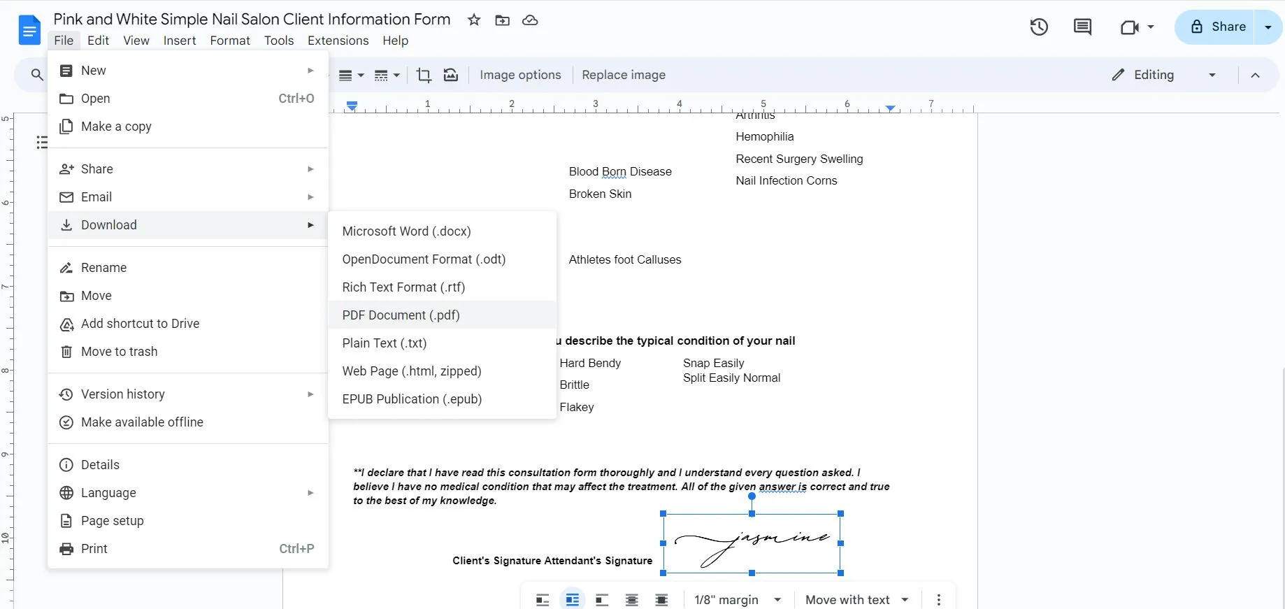
Task: Open more image options three dots
Action: (938, 600)
